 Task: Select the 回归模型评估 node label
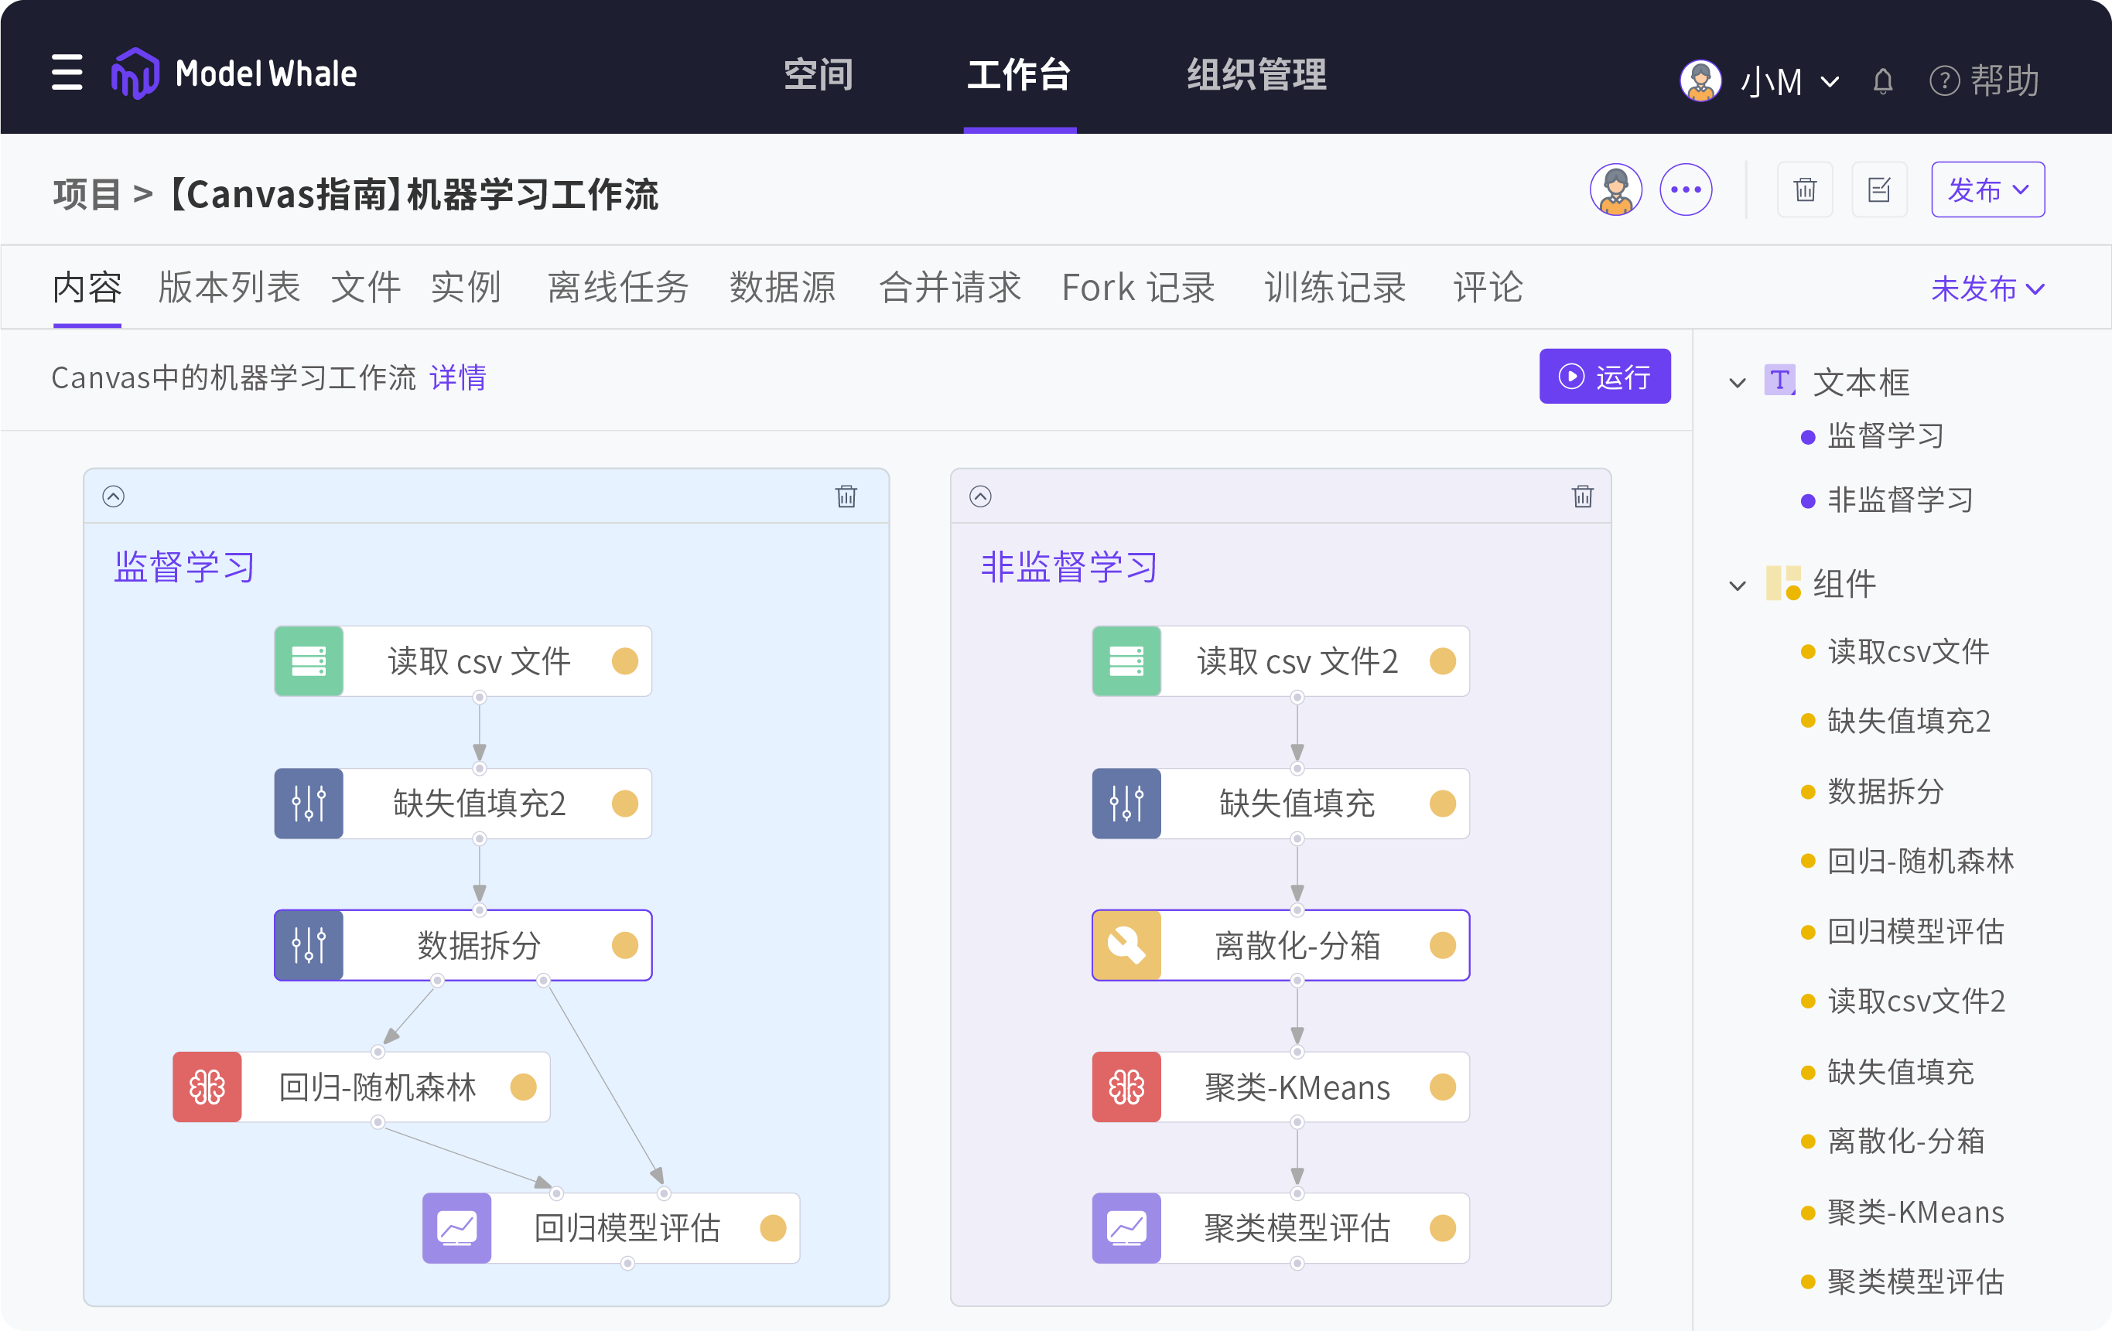(627, 1228)
